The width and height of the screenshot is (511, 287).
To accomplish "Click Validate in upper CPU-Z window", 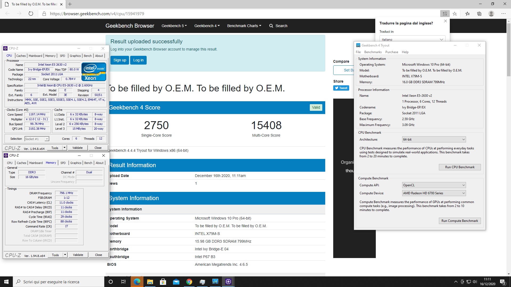I will [77, 148].
